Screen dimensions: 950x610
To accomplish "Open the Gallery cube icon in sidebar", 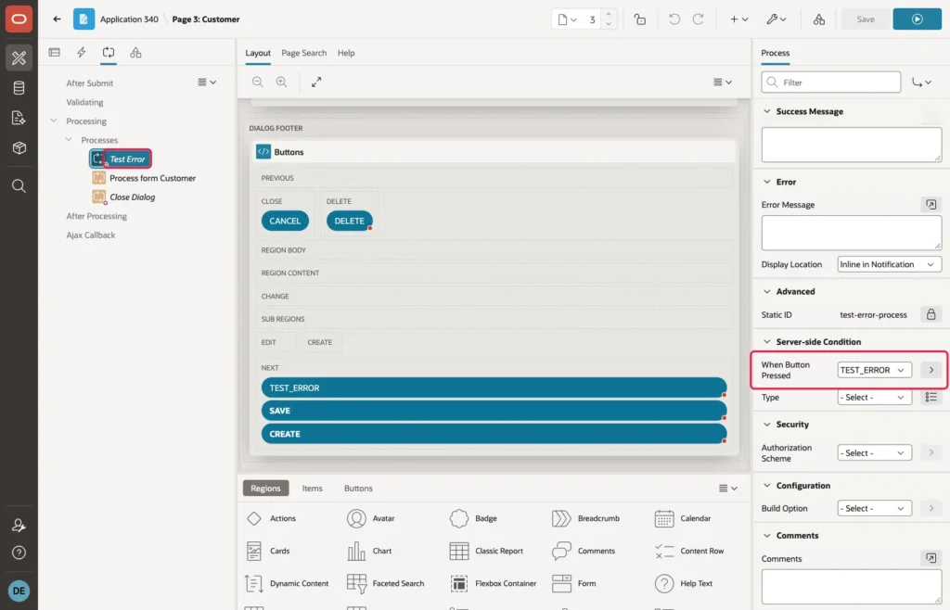I will click(x=19, y=147).
